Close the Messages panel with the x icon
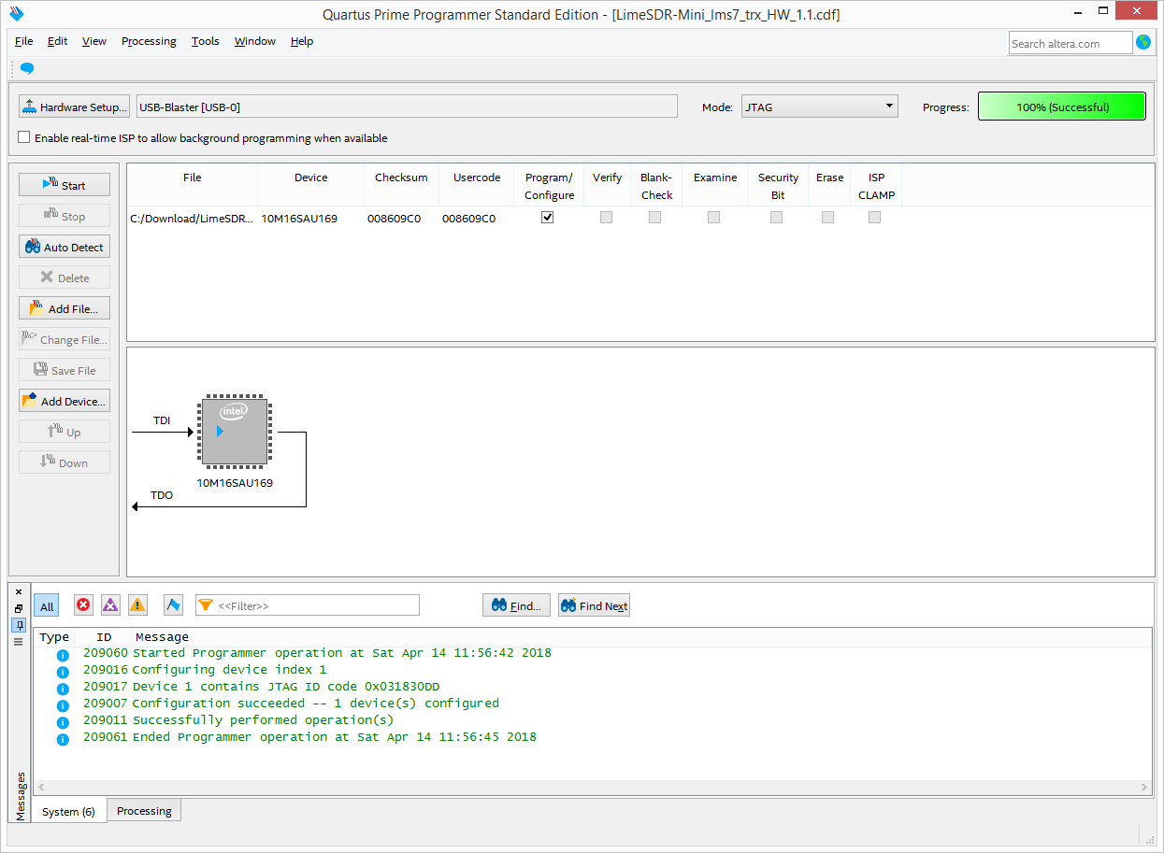The height and width of the screenshot is (853, 1164). (x=19, y=591)
